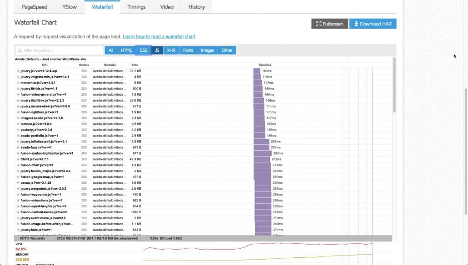Select the JS request filter
Screen dimensions: 468x265
tap(157, 50)
